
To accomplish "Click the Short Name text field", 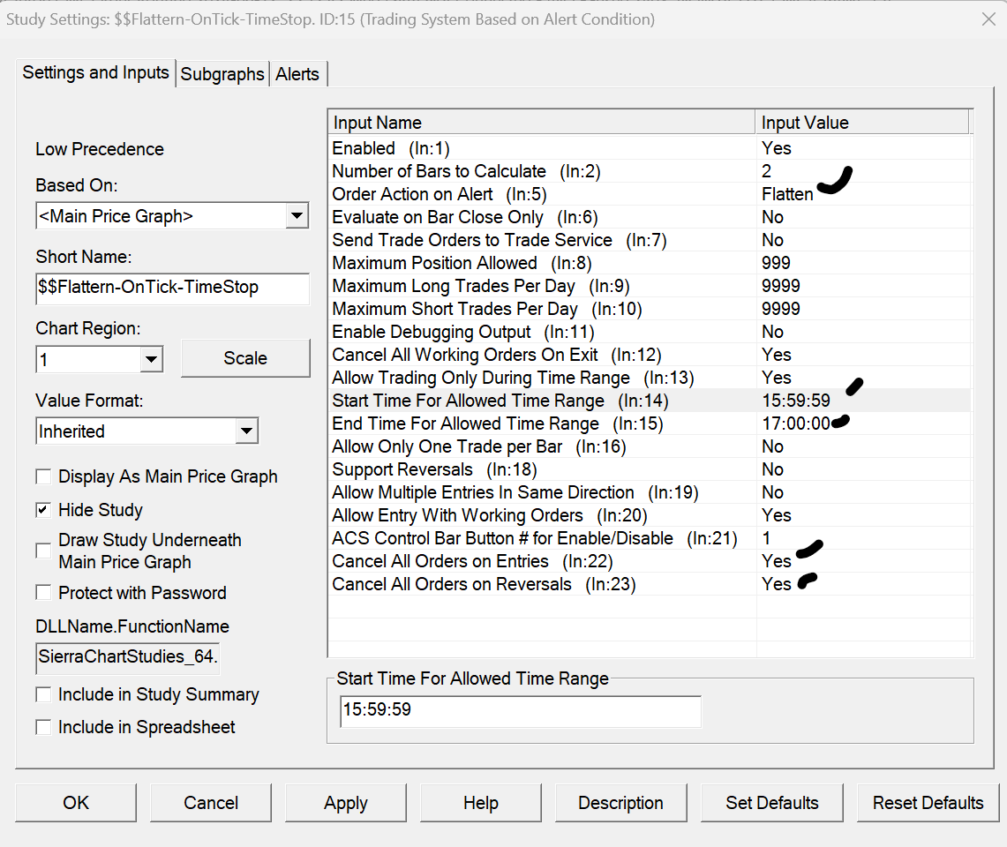I will (x=172, y=288).
